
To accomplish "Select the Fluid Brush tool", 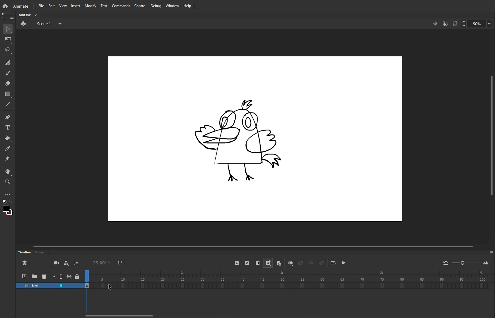I will click(x=8, y=62).
